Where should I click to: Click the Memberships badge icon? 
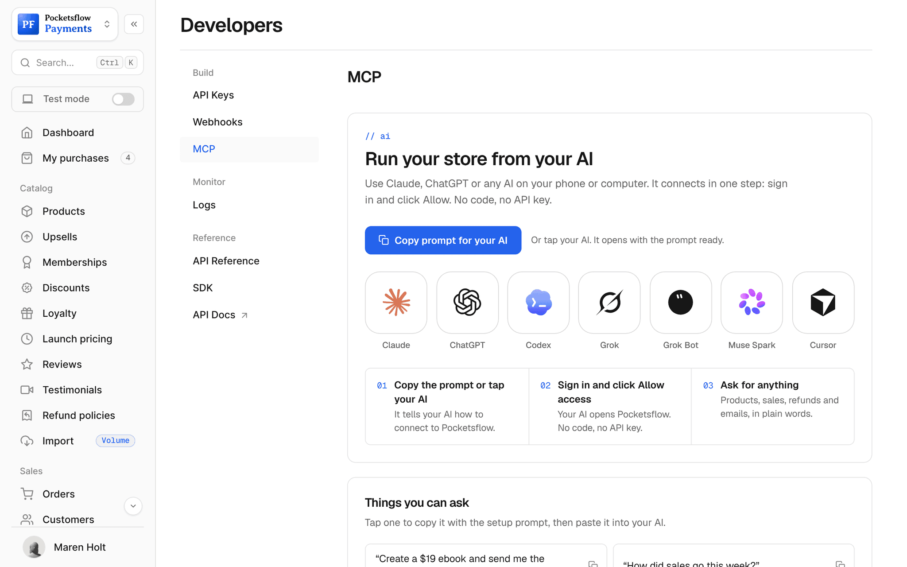tap(27, 262)
